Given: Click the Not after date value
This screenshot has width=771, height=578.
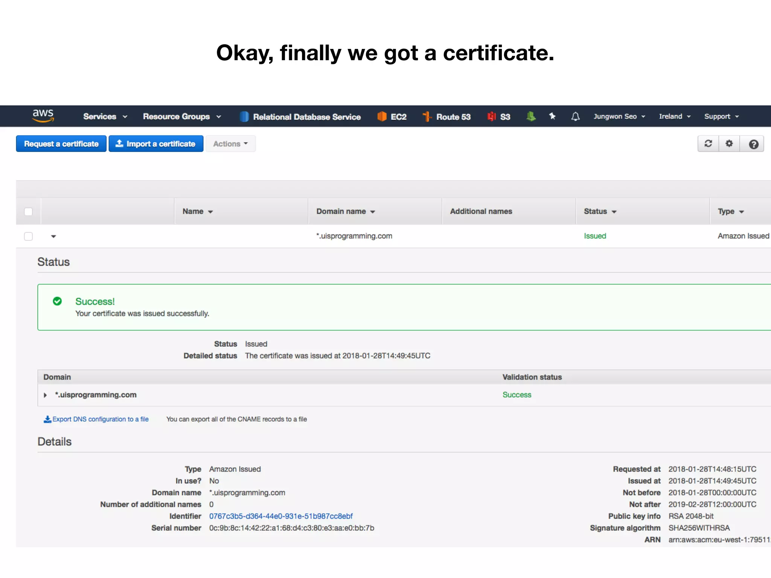Looking at the screenshot, I should click(x=712, y=504).
